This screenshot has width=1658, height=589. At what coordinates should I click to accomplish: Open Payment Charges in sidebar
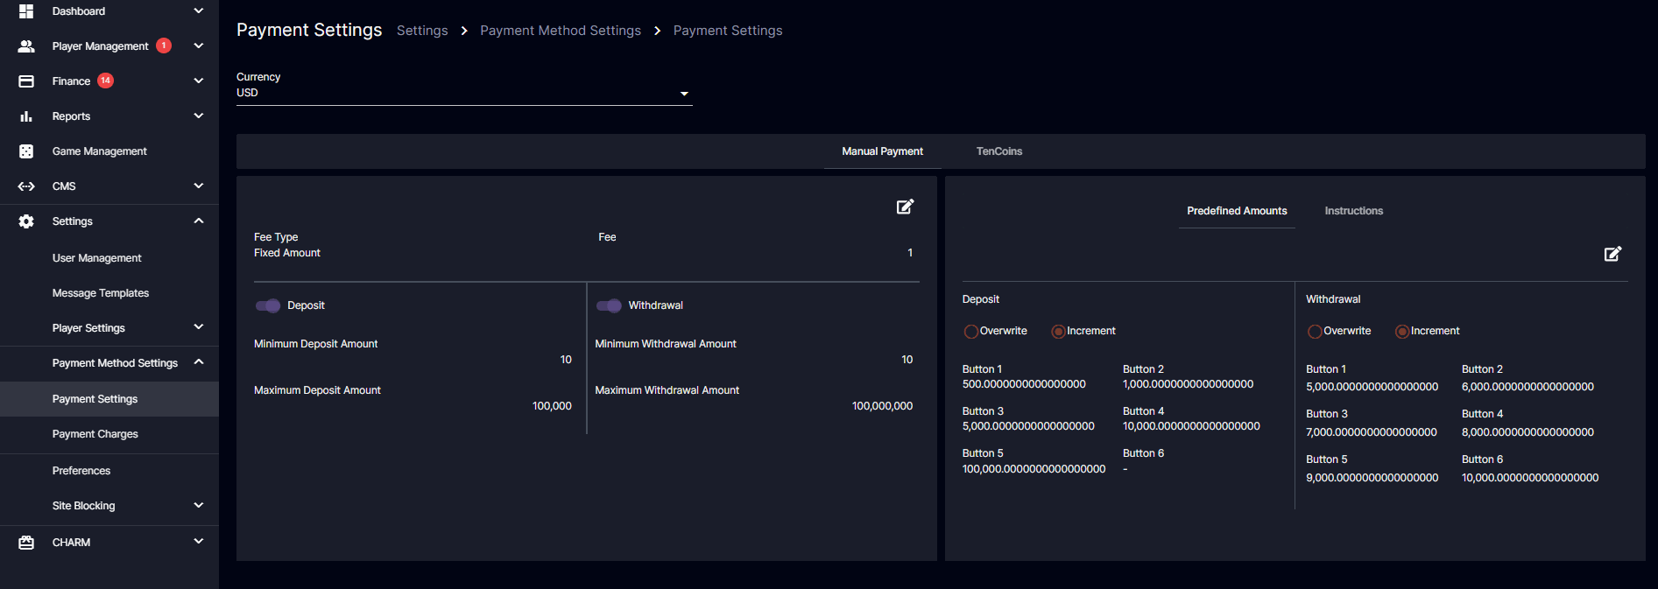[x=109, y=434]
